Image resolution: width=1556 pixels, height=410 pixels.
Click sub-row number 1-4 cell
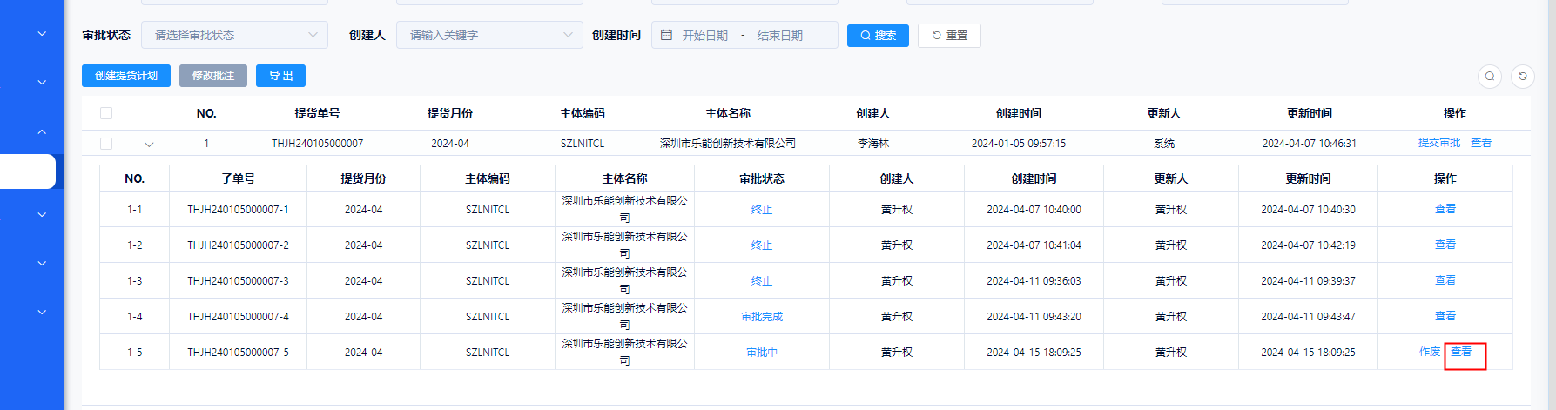point(134,317)
